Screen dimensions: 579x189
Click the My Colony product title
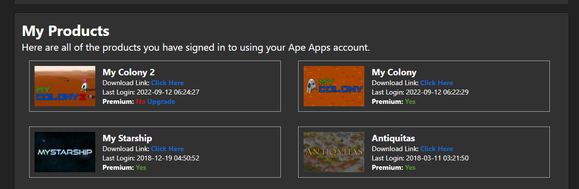[x=394, y=72]
